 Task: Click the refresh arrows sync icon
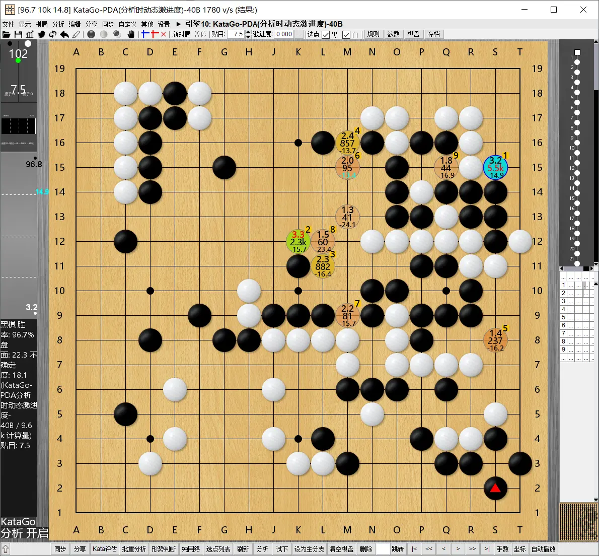(x=52, y=34)
